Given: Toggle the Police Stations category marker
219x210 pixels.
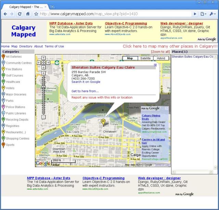Looking at the screenshot, I should [3, 107].
